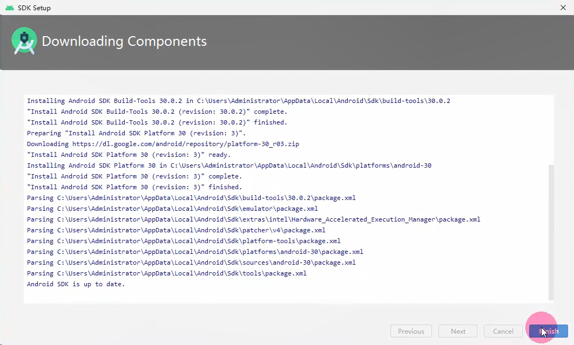574x345 pixels.
Task: Click the 'SDK Setup' window title text
Action: click(x=34, y=8)
